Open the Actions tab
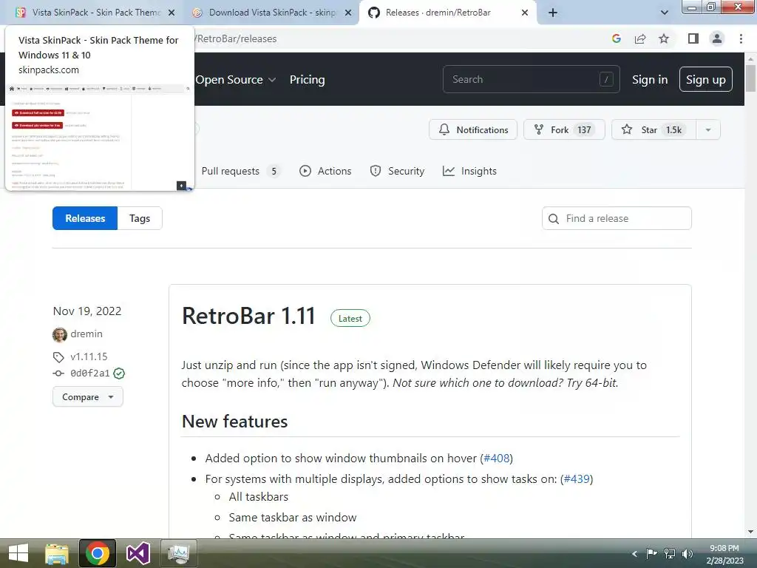The width and height of the screenshot is (757, 568). click(325, 171)
